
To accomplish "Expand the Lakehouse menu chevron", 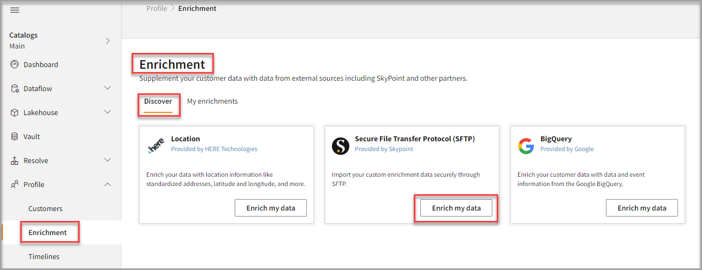I will pyautogui.click(x=108, y=112).
